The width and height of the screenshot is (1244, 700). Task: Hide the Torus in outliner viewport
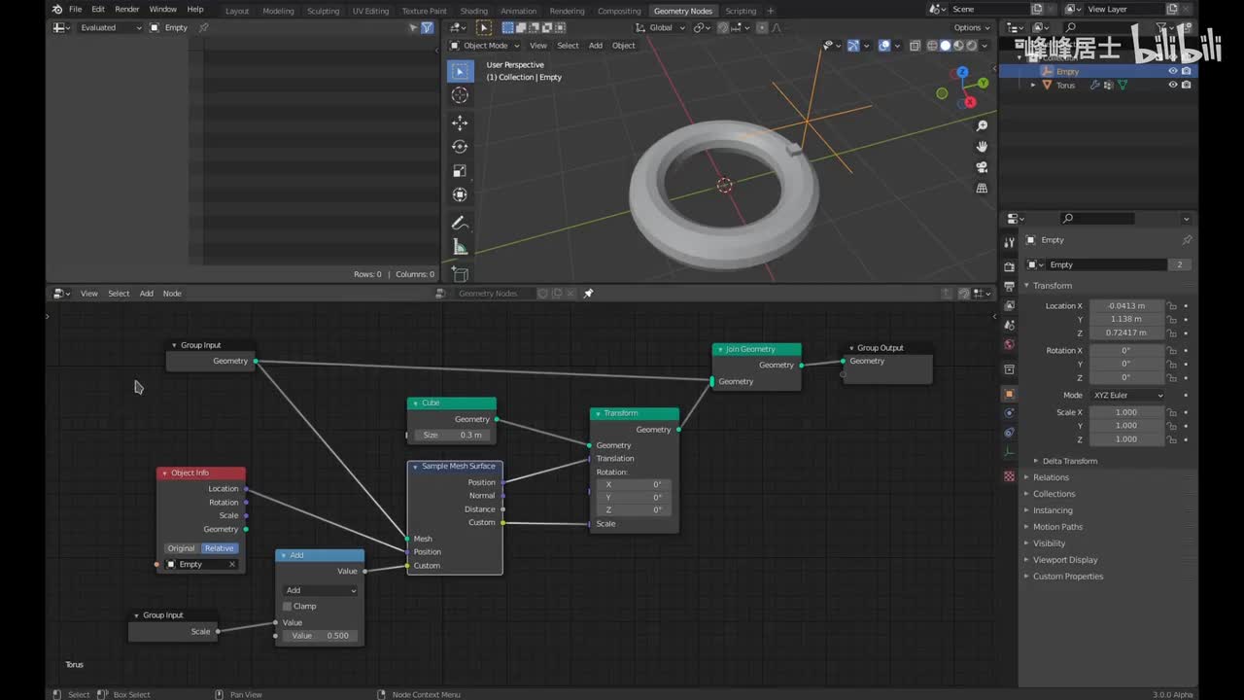[x=1172, y=85]
